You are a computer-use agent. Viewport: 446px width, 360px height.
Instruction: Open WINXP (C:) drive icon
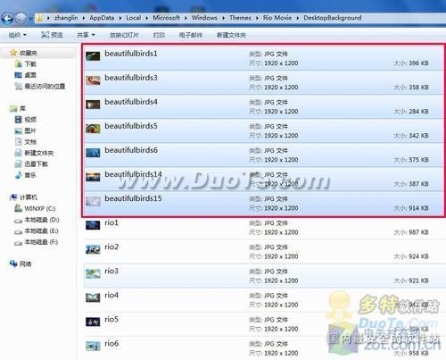(19, 208)
